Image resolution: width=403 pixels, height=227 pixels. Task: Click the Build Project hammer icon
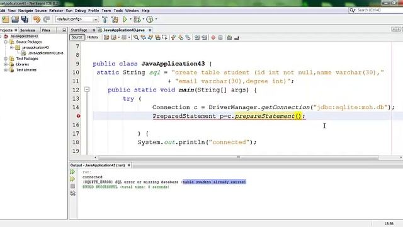105,20
